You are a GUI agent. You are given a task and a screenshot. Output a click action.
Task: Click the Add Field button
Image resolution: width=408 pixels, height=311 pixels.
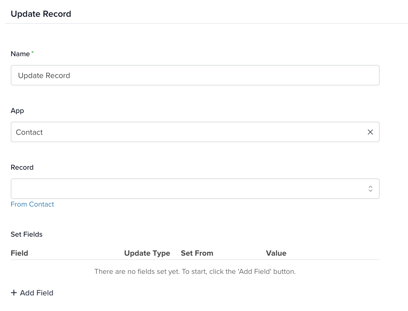[x=32, y=293]
